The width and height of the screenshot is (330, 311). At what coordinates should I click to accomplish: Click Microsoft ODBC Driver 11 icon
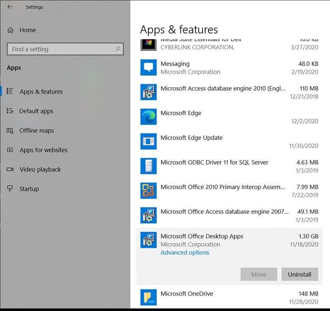point(149,166)
